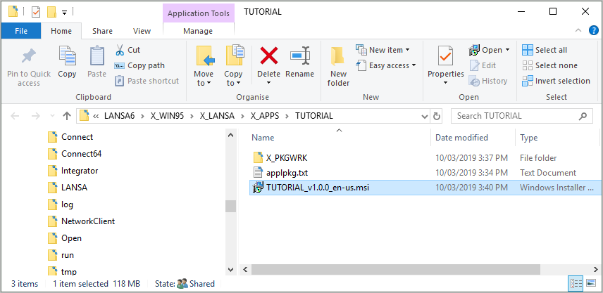
Task: Select the Integrator folder in navigation tree
Action: (x=73, y=171)
